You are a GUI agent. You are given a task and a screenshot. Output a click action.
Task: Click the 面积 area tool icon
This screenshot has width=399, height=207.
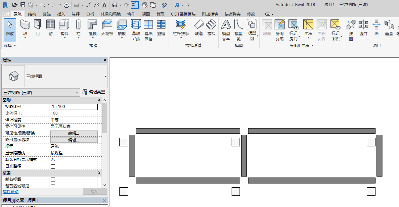pos(308,25)
